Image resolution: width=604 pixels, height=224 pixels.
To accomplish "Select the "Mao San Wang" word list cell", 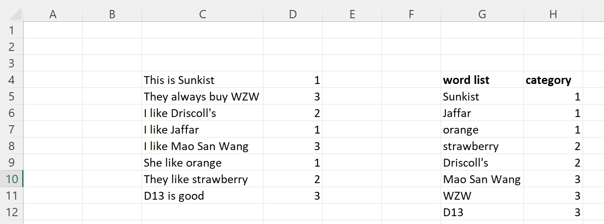I will 482,179.
